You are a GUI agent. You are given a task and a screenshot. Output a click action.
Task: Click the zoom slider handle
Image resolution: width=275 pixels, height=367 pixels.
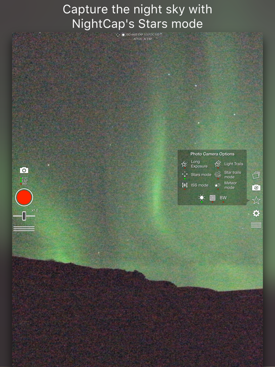coord(24,216)
